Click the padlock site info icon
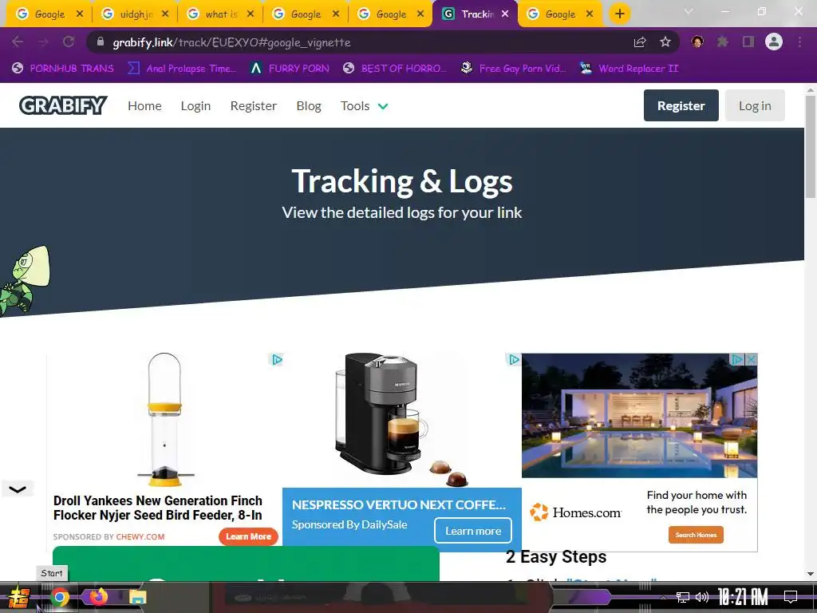 (x=101, y=42)
